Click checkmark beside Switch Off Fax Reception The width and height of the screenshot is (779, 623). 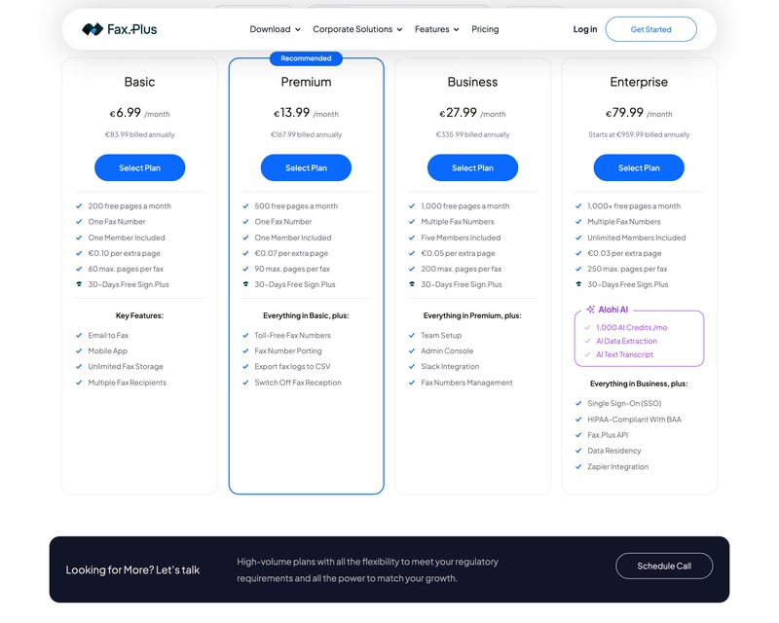pyautogui.click(x=245, y=383)
